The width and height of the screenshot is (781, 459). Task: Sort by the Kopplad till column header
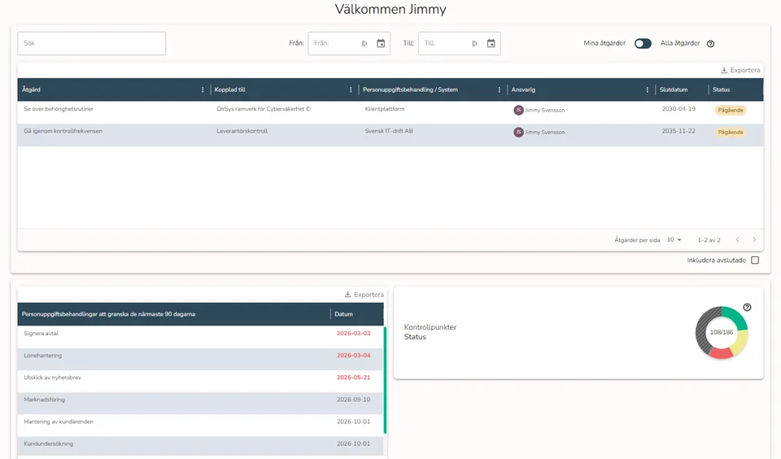pos(230,90)
